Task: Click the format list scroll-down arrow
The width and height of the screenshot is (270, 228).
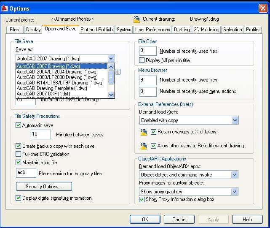Action: (x=111, y=95)
